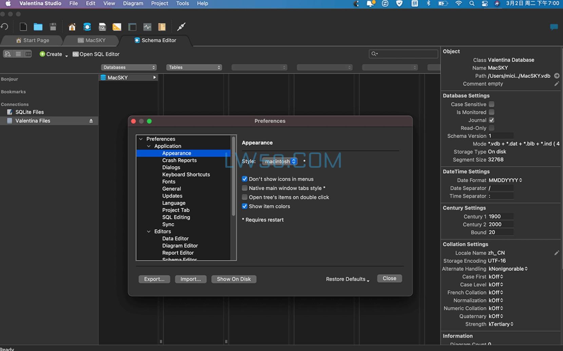
Task: Toggle Case Sensitive database setting
Action: coord(491,104)
